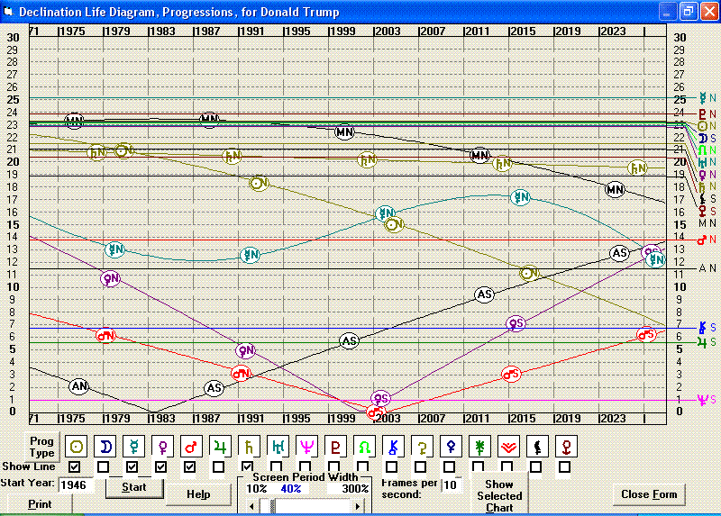Enable the Show Line checkbox under North Node

[x=363, y=466]
